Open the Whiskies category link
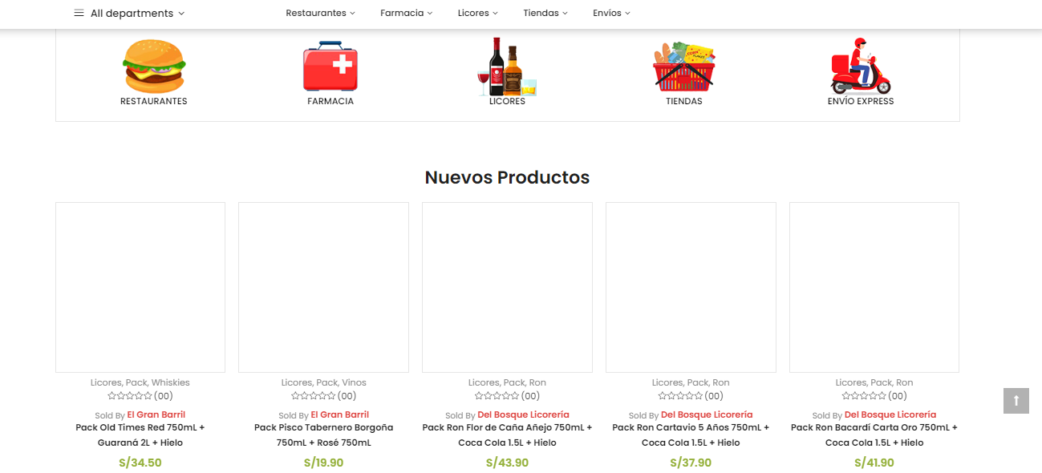The image size is (1042, 473). point(171,382)
